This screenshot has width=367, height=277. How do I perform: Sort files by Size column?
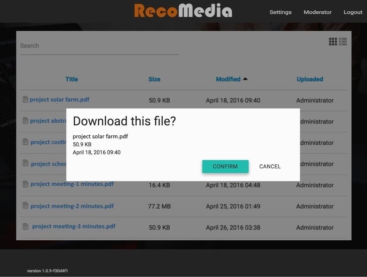(155, 79)
